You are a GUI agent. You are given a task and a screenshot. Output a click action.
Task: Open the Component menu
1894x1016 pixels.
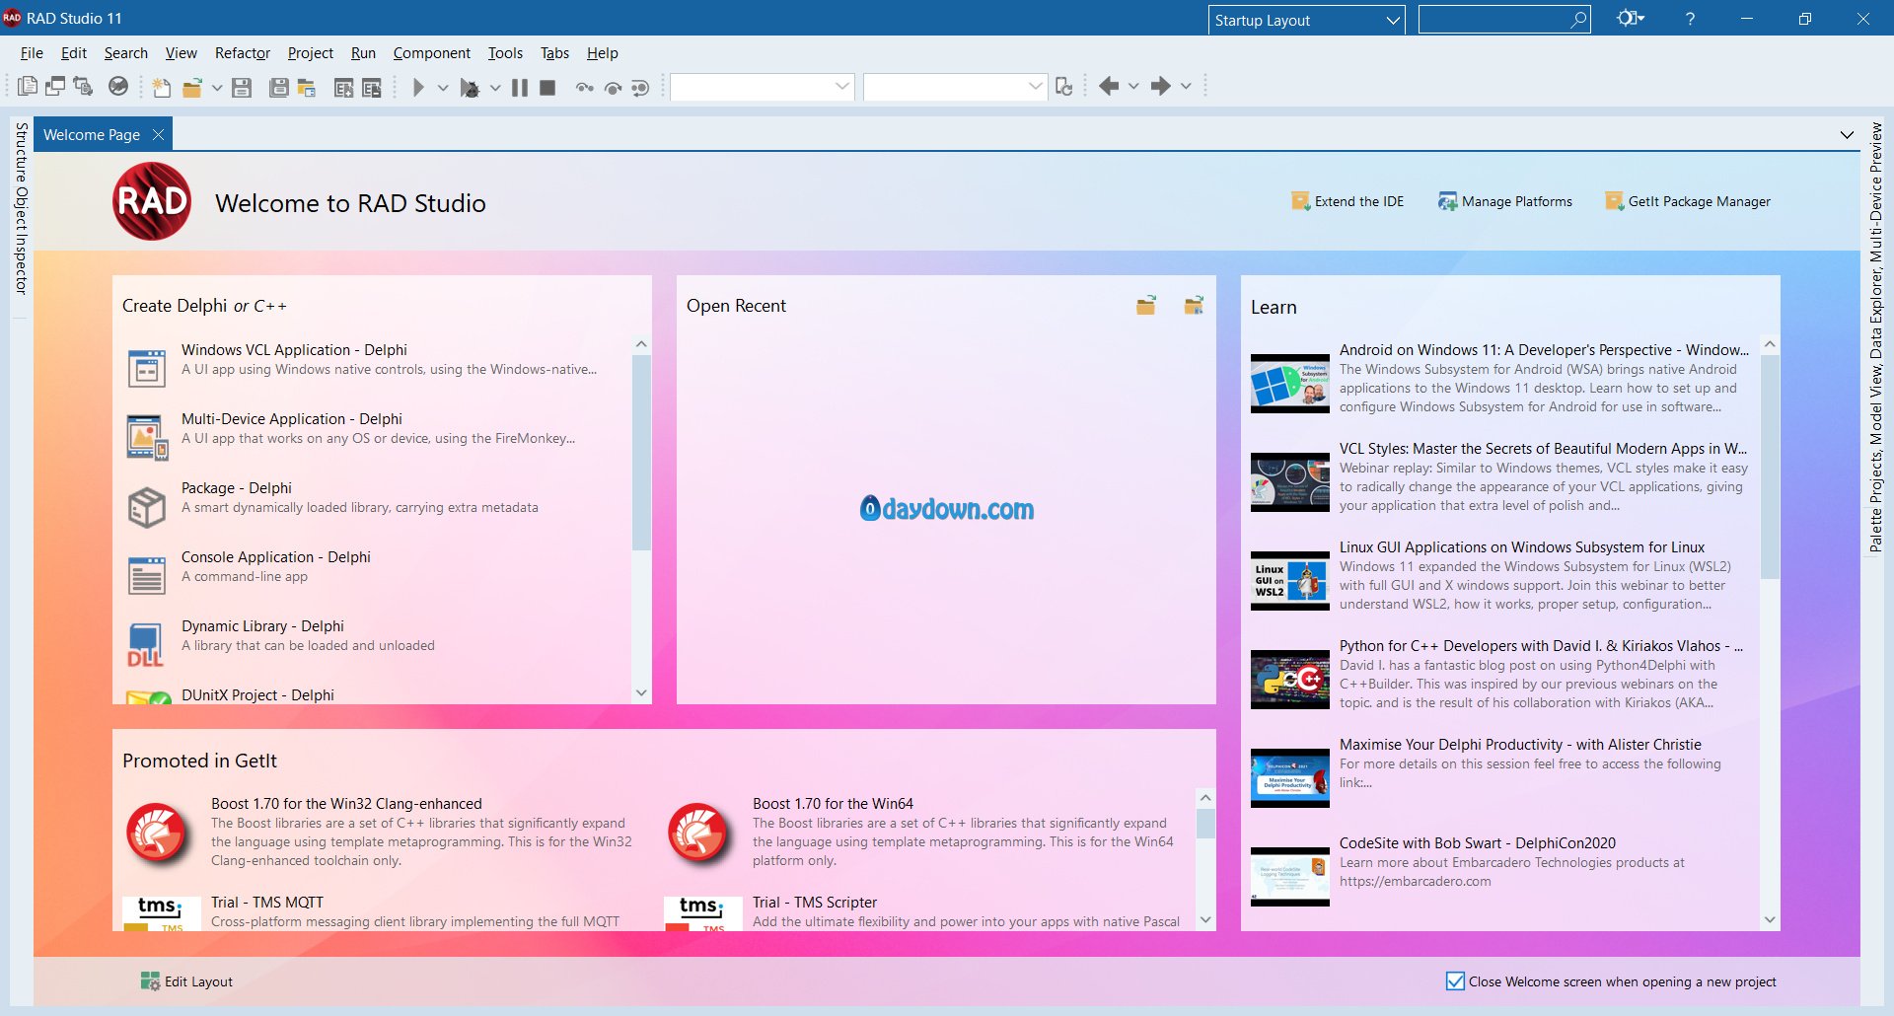pyautogui.click(x=431, y=53)
